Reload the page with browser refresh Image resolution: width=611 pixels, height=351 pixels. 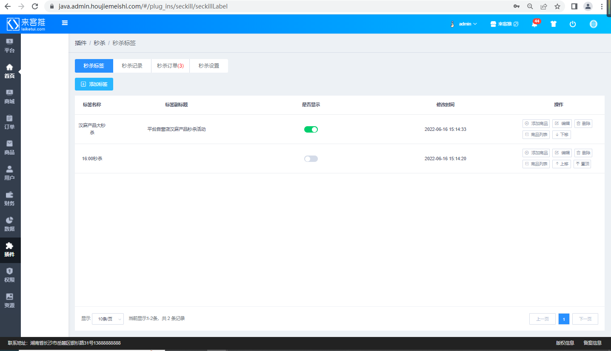coord(35,6)
